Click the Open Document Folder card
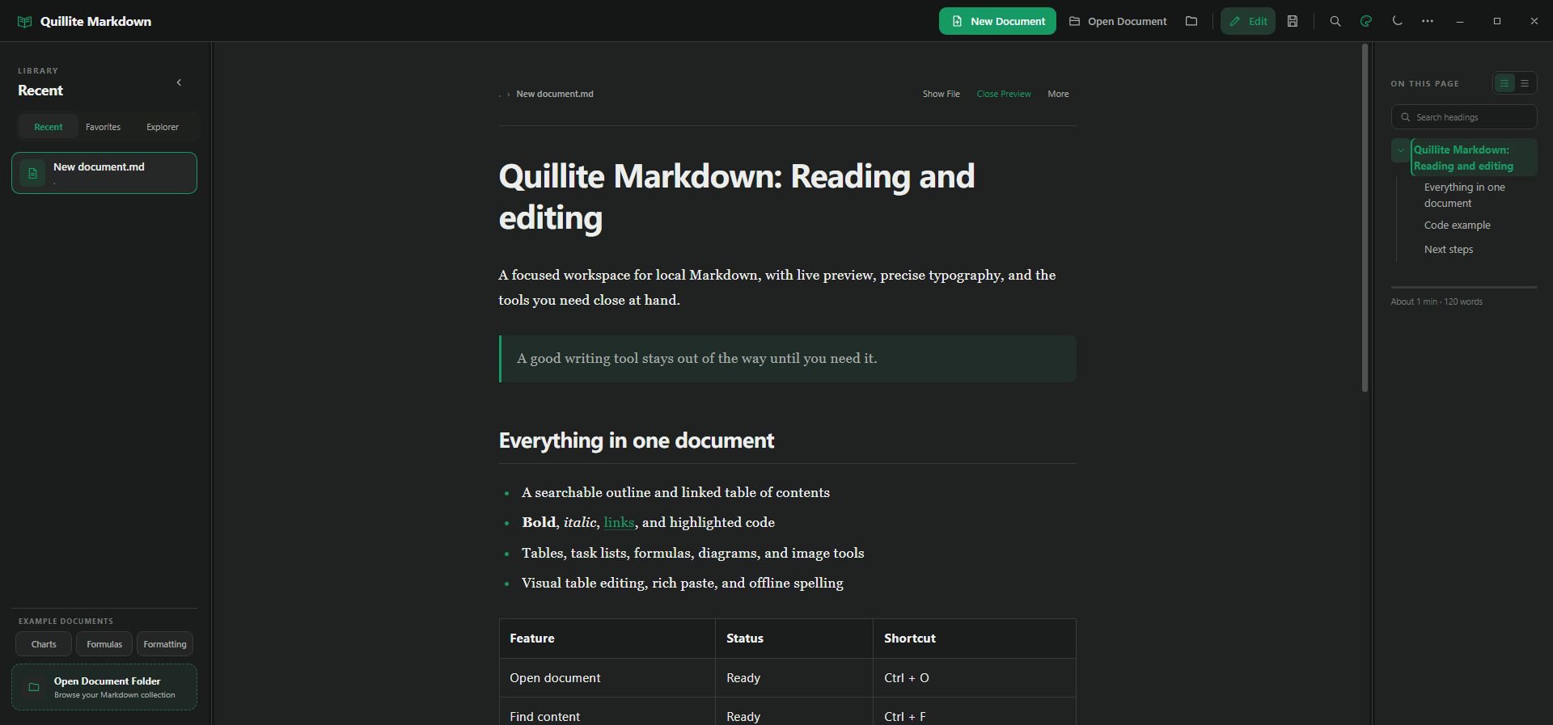The width and height of the screenshot is (1553, 725). click(104, 687)
